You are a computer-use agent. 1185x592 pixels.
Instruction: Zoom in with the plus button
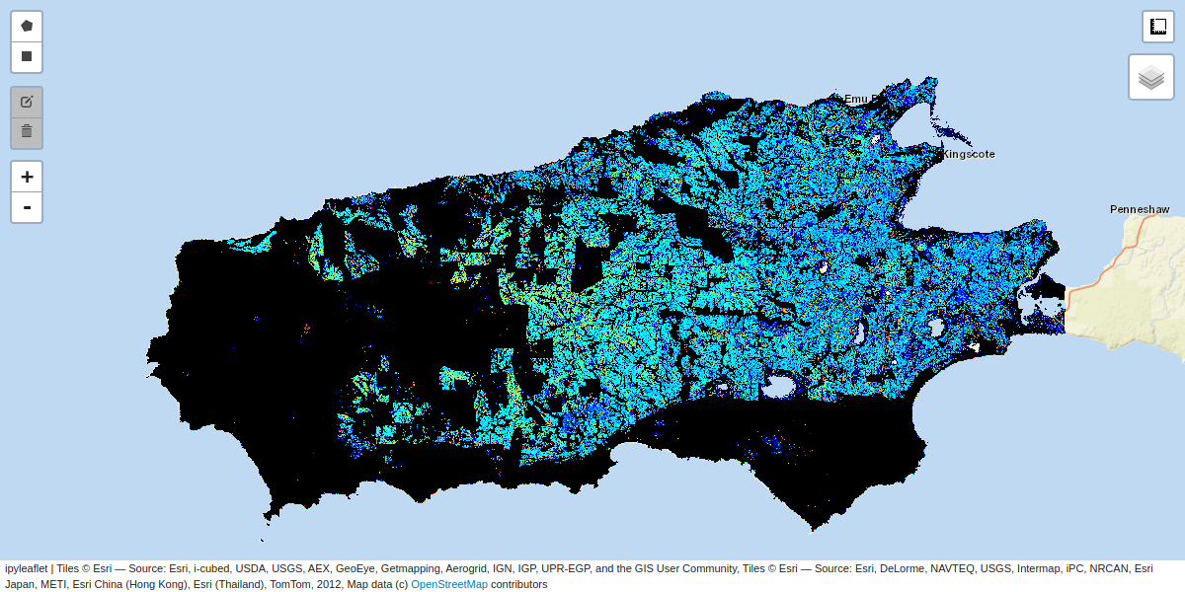[27, 177]
